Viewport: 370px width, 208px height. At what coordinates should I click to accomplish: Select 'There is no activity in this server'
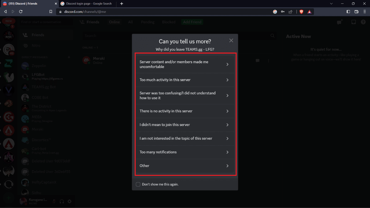(184, 111)
